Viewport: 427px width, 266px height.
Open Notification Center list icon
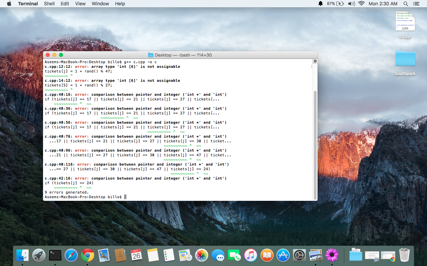coord(416,4)
